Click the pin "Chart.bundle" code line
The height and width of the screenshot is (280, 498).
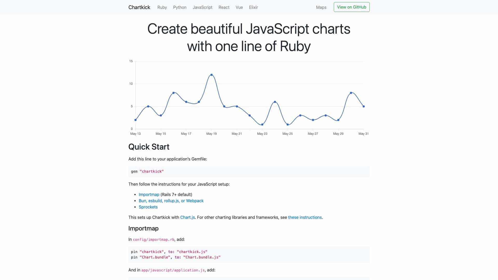(176, 257)
